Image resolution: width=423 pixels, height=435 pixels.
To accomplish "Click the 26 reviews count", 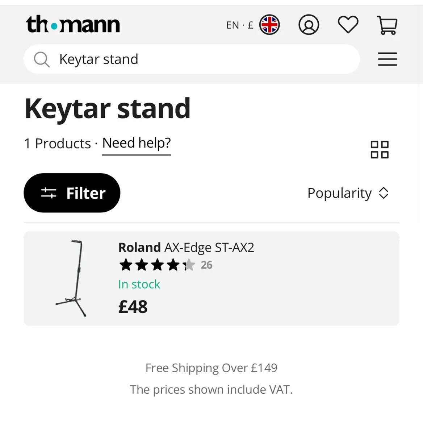I will point(206,265).
